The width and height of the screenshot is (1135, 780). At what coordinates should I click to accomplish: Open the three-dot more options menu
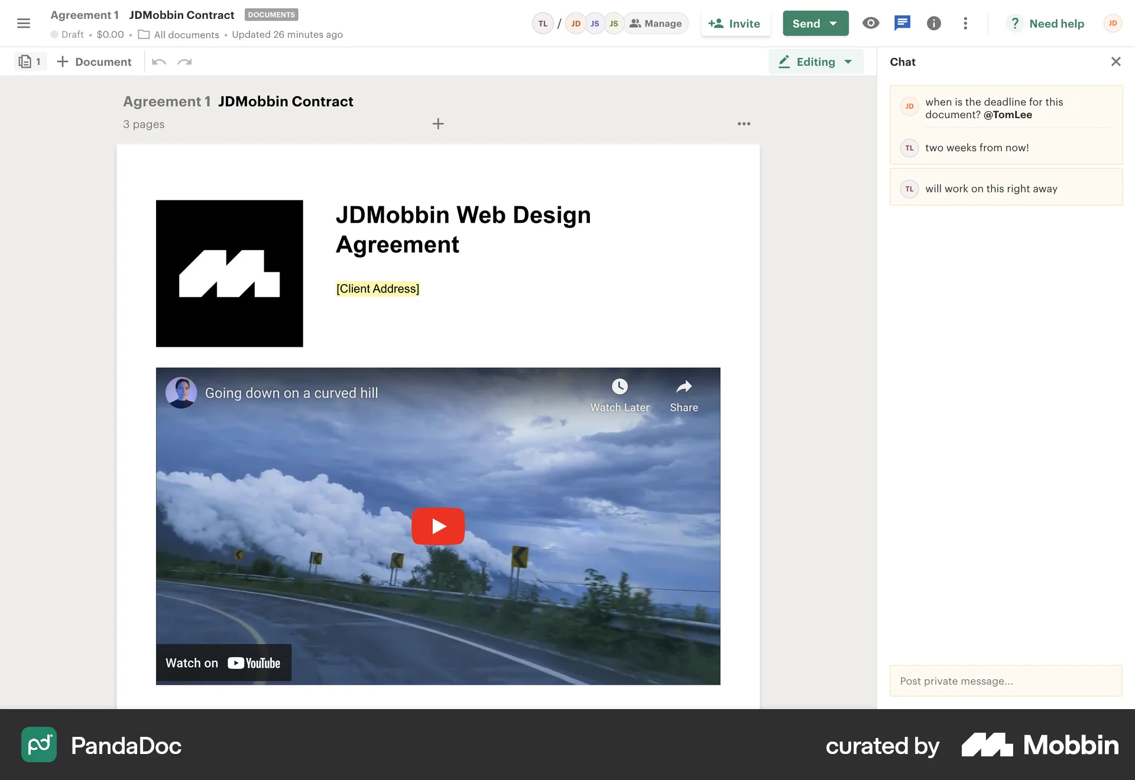point(965,24)
